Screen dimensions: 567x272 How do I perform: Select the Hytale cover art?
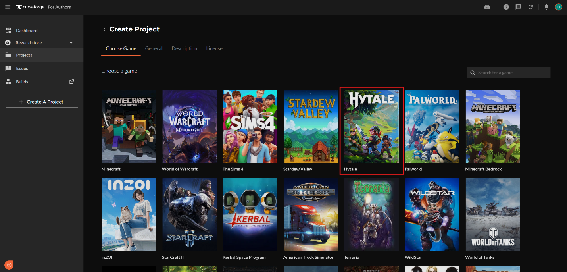(371, 126)
